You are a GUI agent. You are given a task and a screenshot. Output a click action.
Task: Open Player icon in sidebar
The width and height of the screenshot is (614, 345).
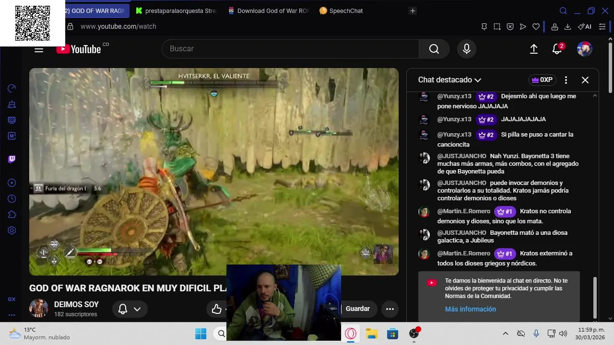12,183
